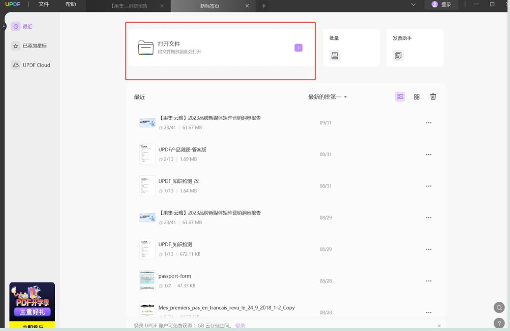This screenshot has height=331, width=510.
Task: Close the 洞察报告 document tab
Action: pos(162,6)
